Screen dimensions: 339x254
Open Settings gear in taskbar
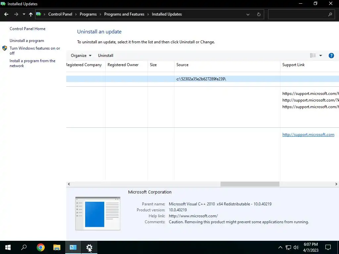89,247
